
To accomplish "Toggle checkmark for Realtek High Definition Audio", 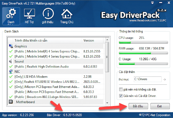I will tap(11, 66).
